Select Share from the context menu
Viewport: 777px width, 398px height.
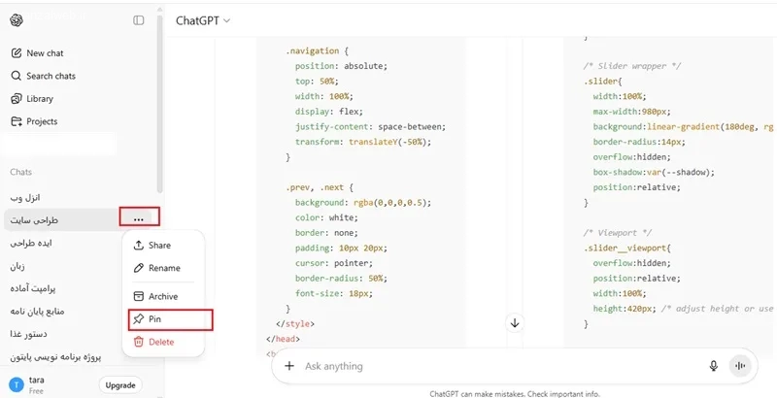point(158,246)
